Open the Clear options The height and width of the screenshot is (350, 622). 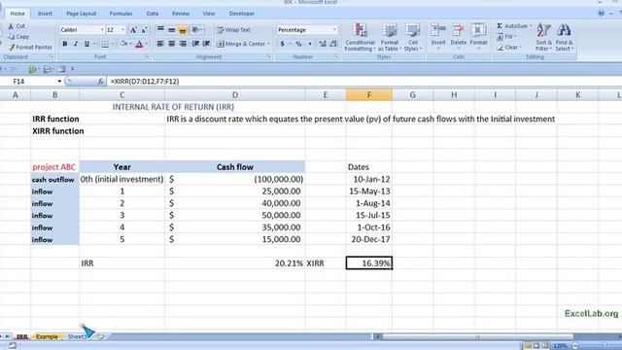pyautogui.click(x=509, y=48)
